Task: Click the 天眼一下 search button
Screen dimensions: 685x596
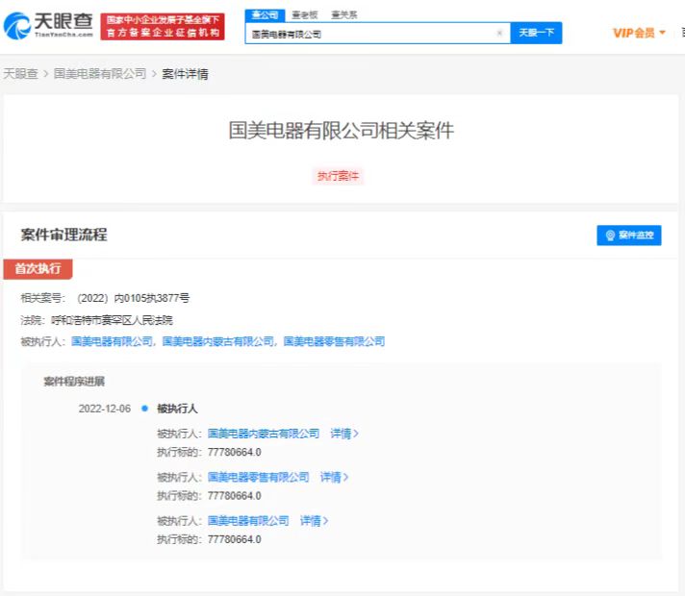Action: point(536,34)
